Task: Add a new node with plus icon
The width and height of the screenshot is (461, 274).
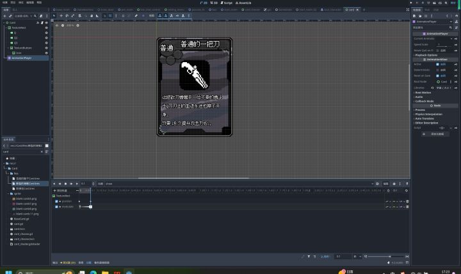Action: pos(4,15)
